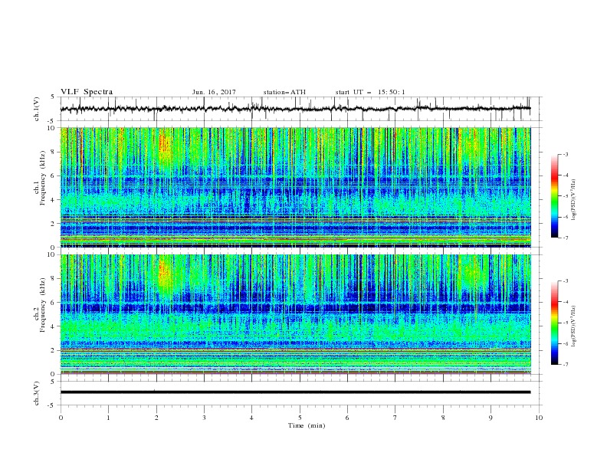Click the ch.1 PSD color bar
The height and width of the screenshot is (469, 607).
point(554,195)
